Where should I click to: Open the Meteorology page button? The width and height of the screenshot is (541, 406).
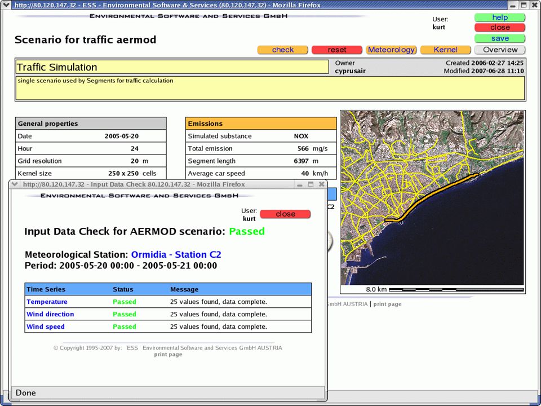point(391,50)
